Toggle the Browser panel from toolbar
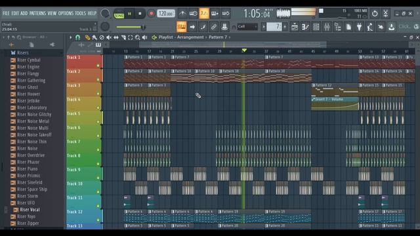 pos(337,27)
